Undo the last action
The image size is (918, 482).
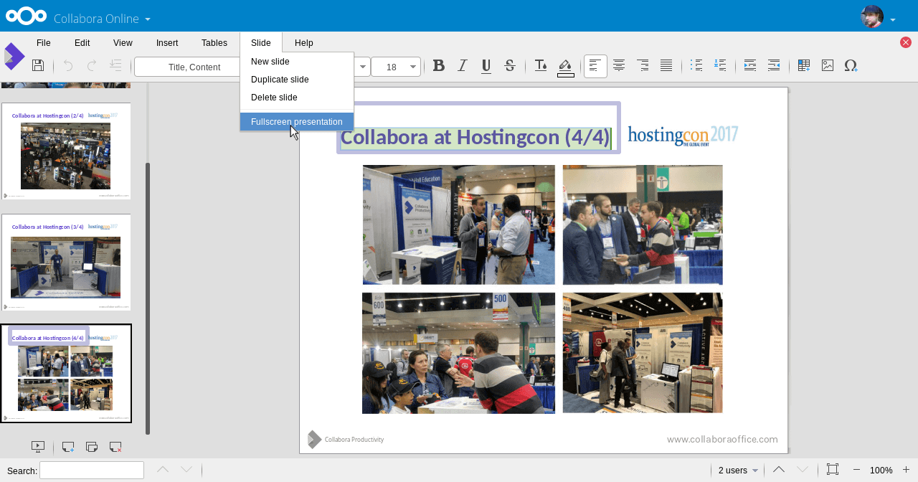click(68, 66)
